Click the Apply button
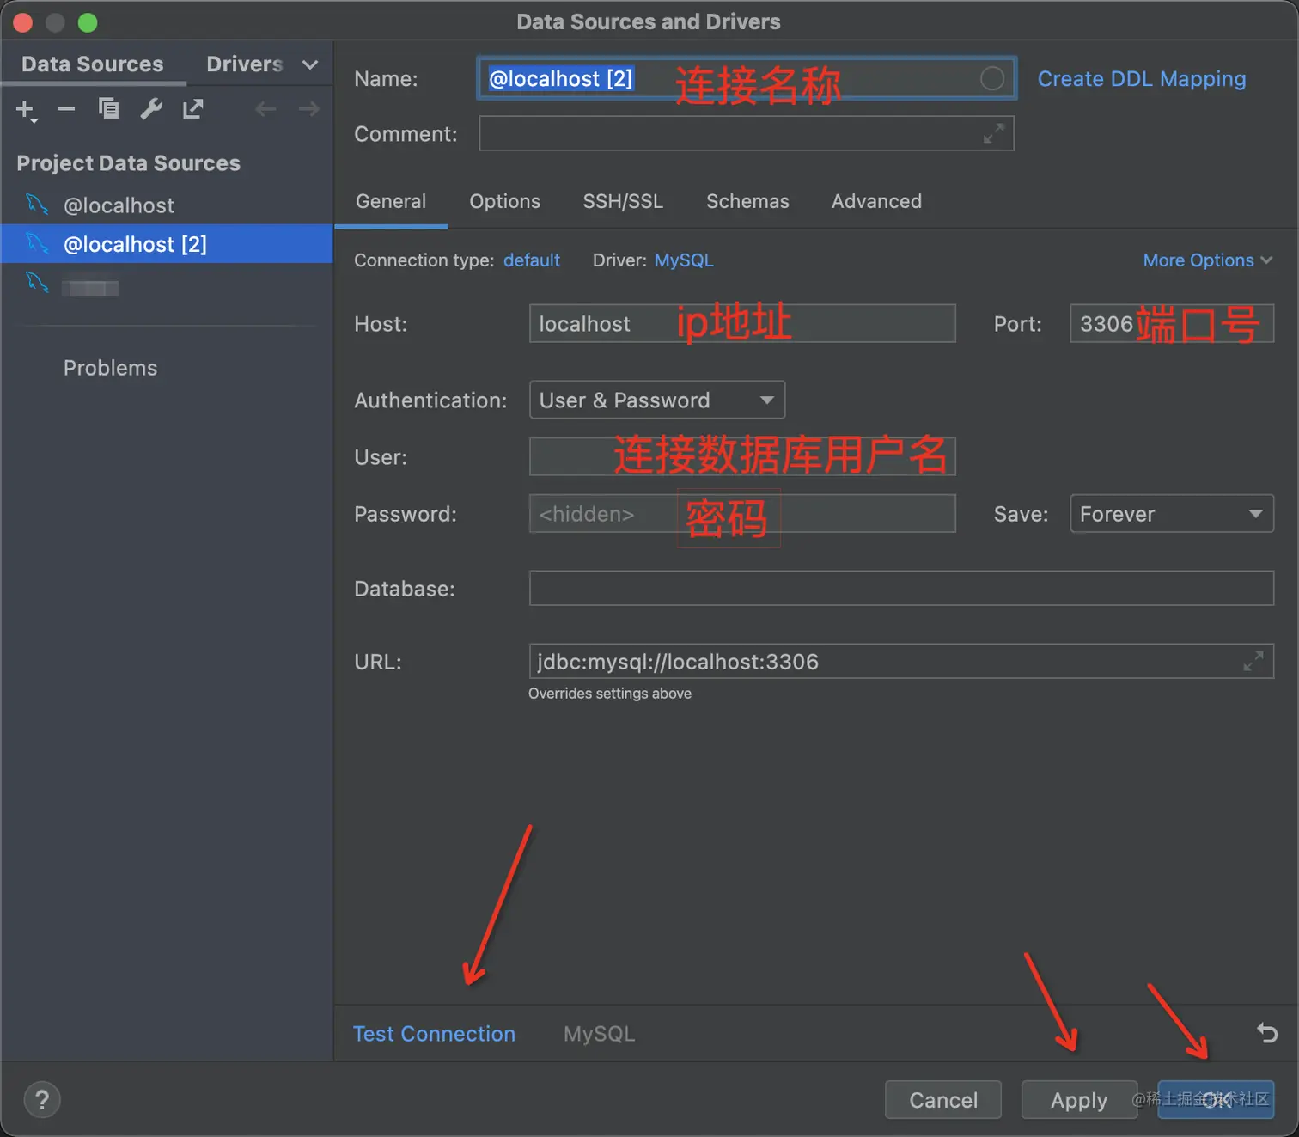The width and height of the screenshot is (1299, 1137). (1079, 1100)
